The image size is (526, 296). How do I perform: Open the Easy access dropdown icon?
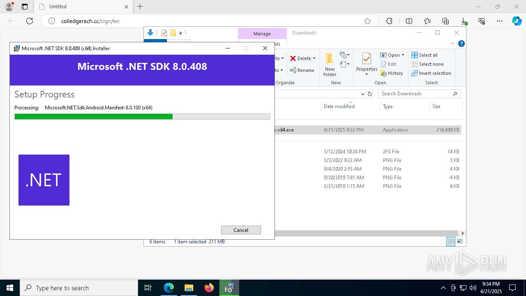tap(344, 64)
